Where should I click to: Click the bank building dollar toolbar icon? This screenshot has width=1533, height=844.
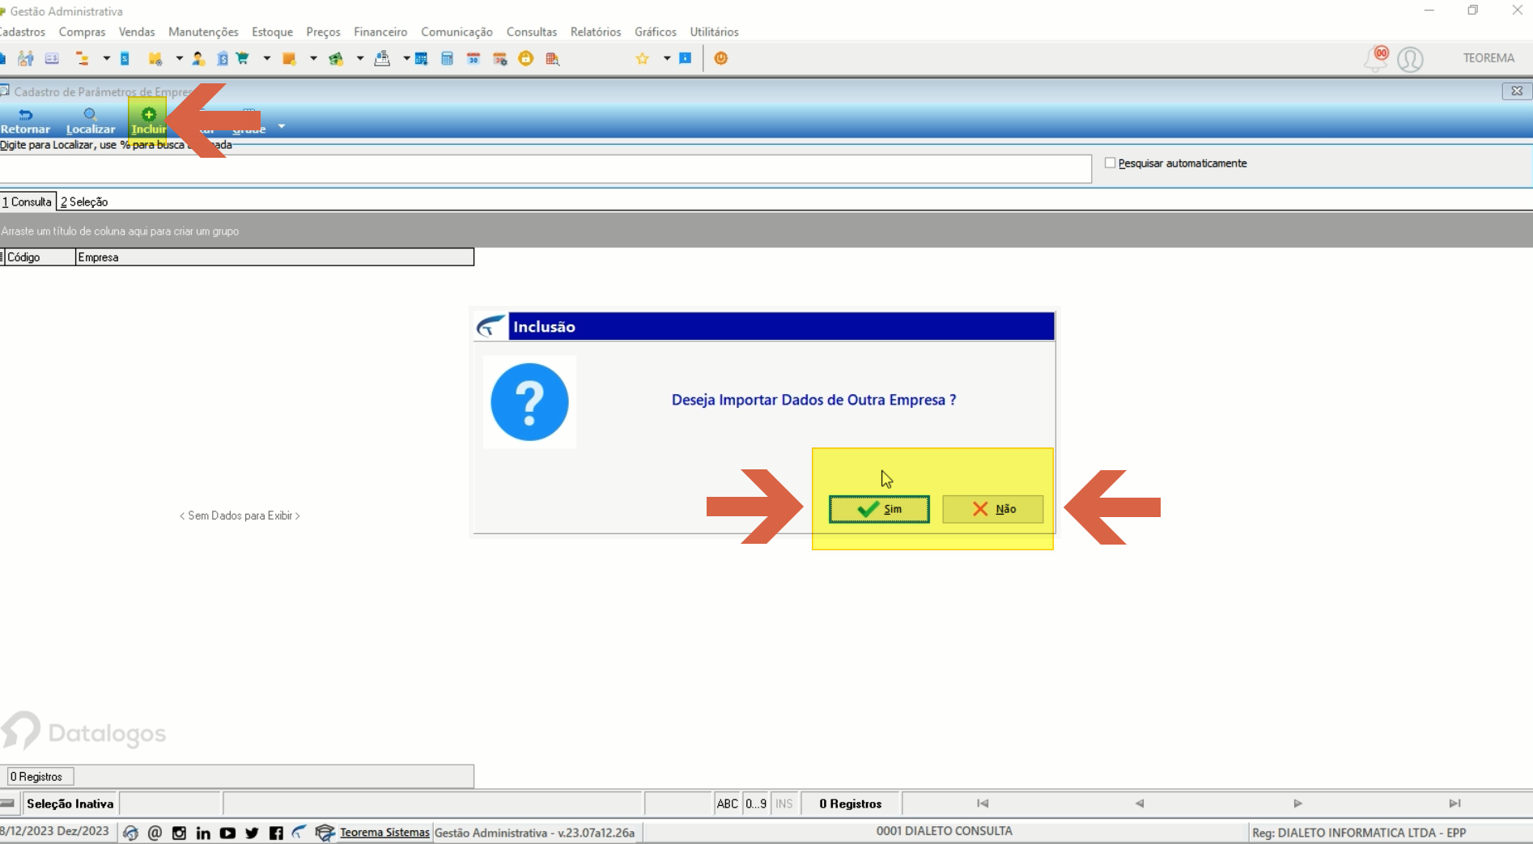(x=222, y=58)
